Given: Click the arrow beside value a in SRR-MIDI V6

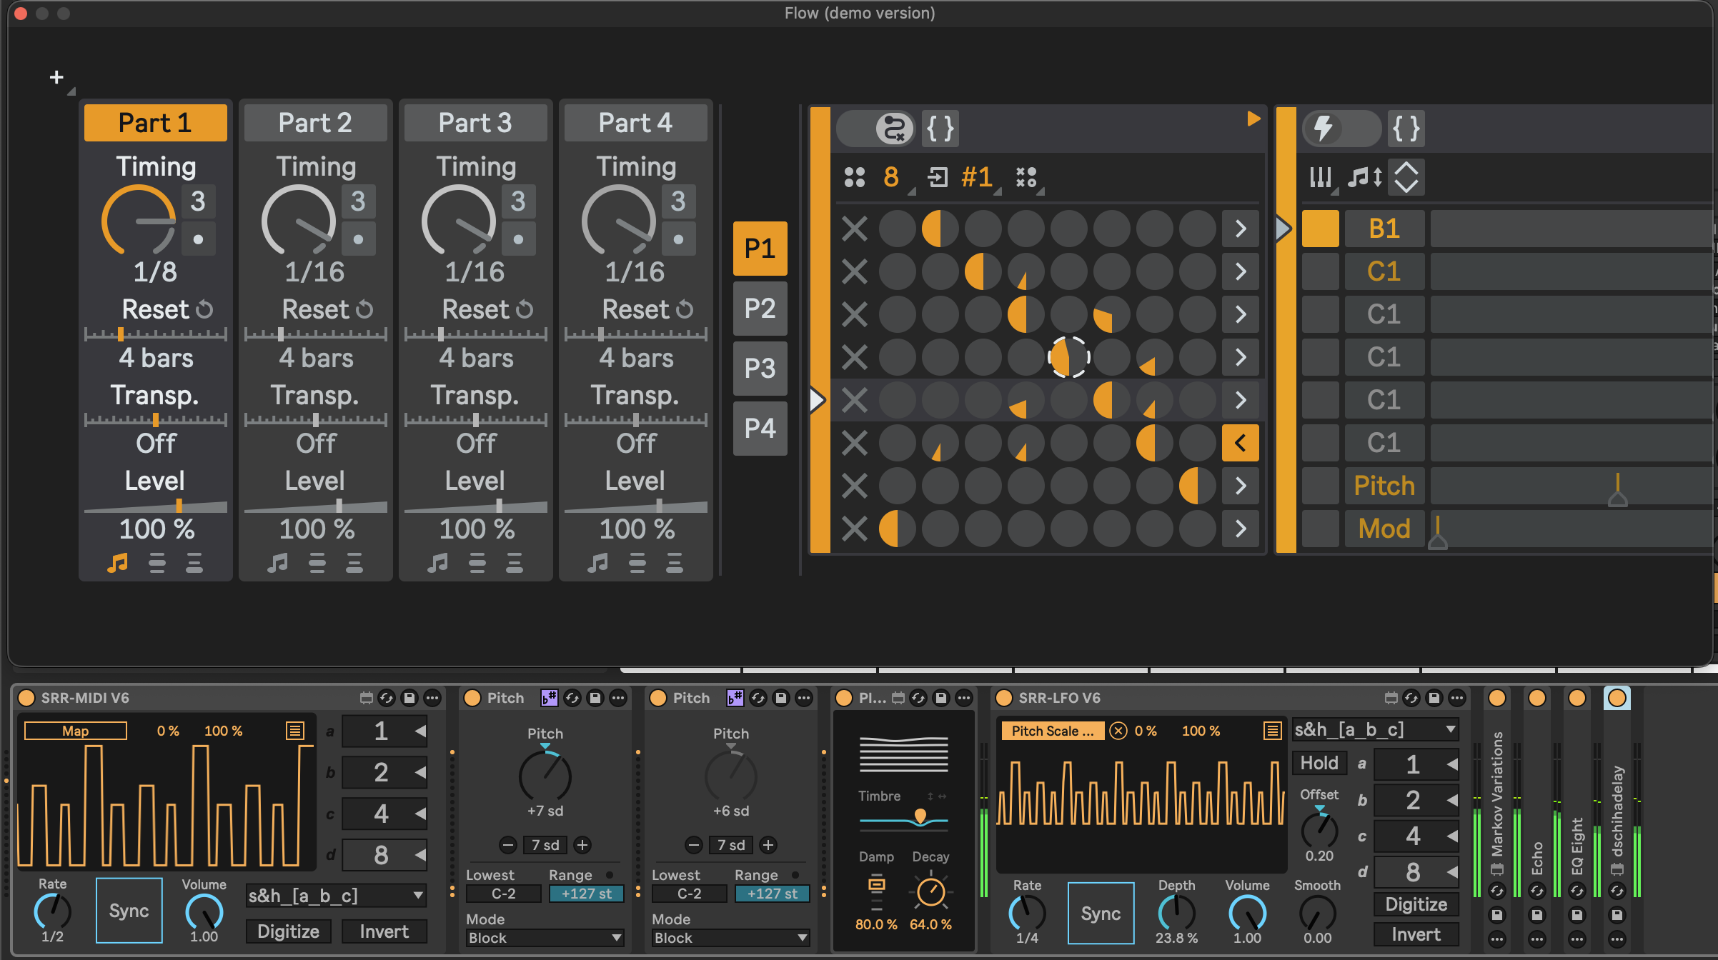Looking at the screenshot, I should (x=420, y=731).
